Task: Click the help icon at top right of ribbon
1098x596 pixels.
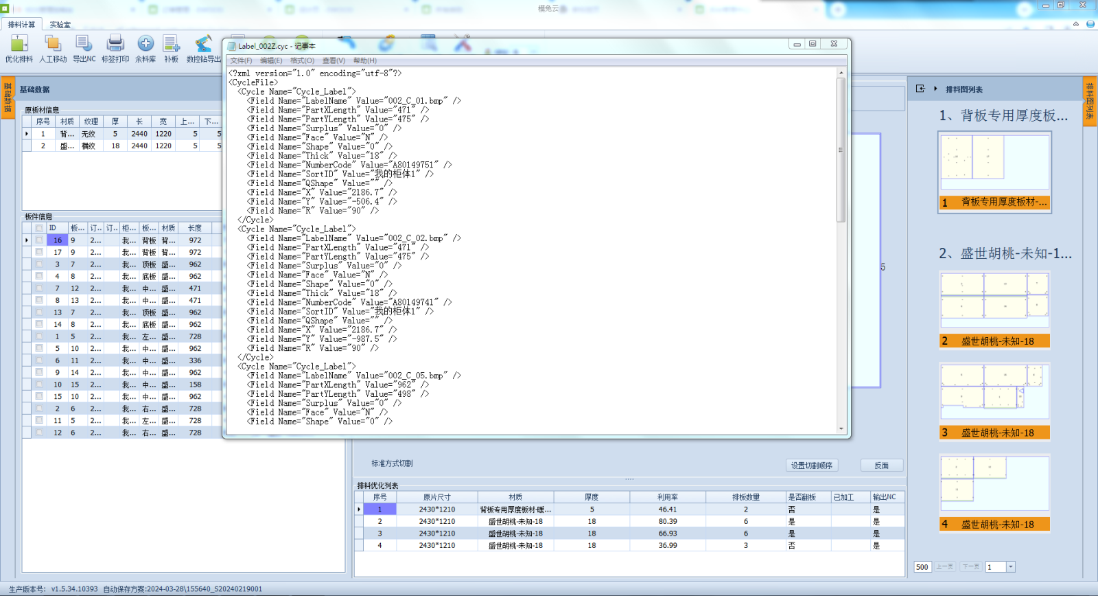Action: (1090, 24)
